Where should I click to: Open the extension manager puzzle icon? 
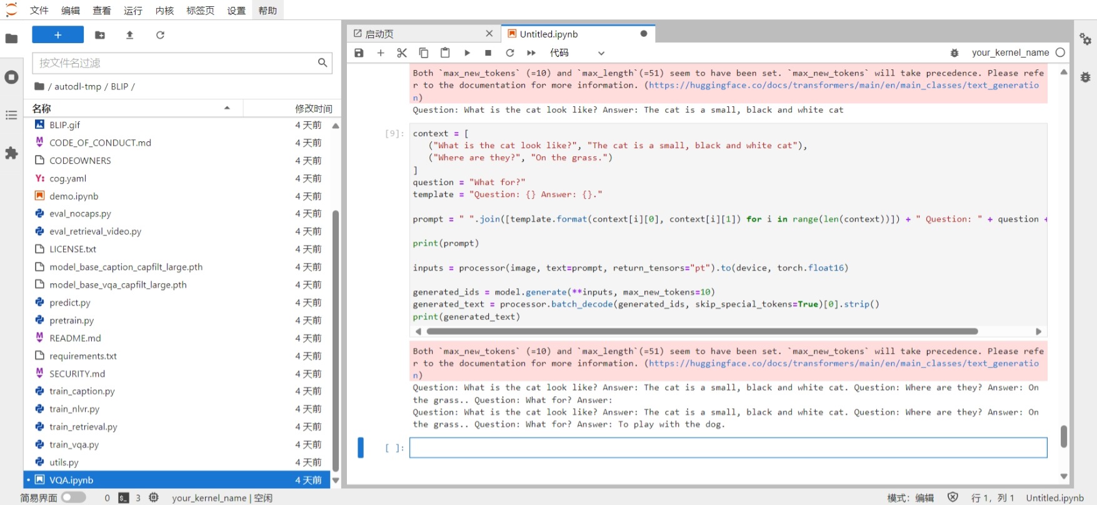click(x=11, y=153)
